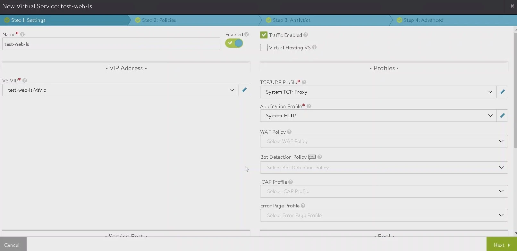Click the green check icon on Step 3
Viewport: 517px width, 251px height.
point(269,20)
